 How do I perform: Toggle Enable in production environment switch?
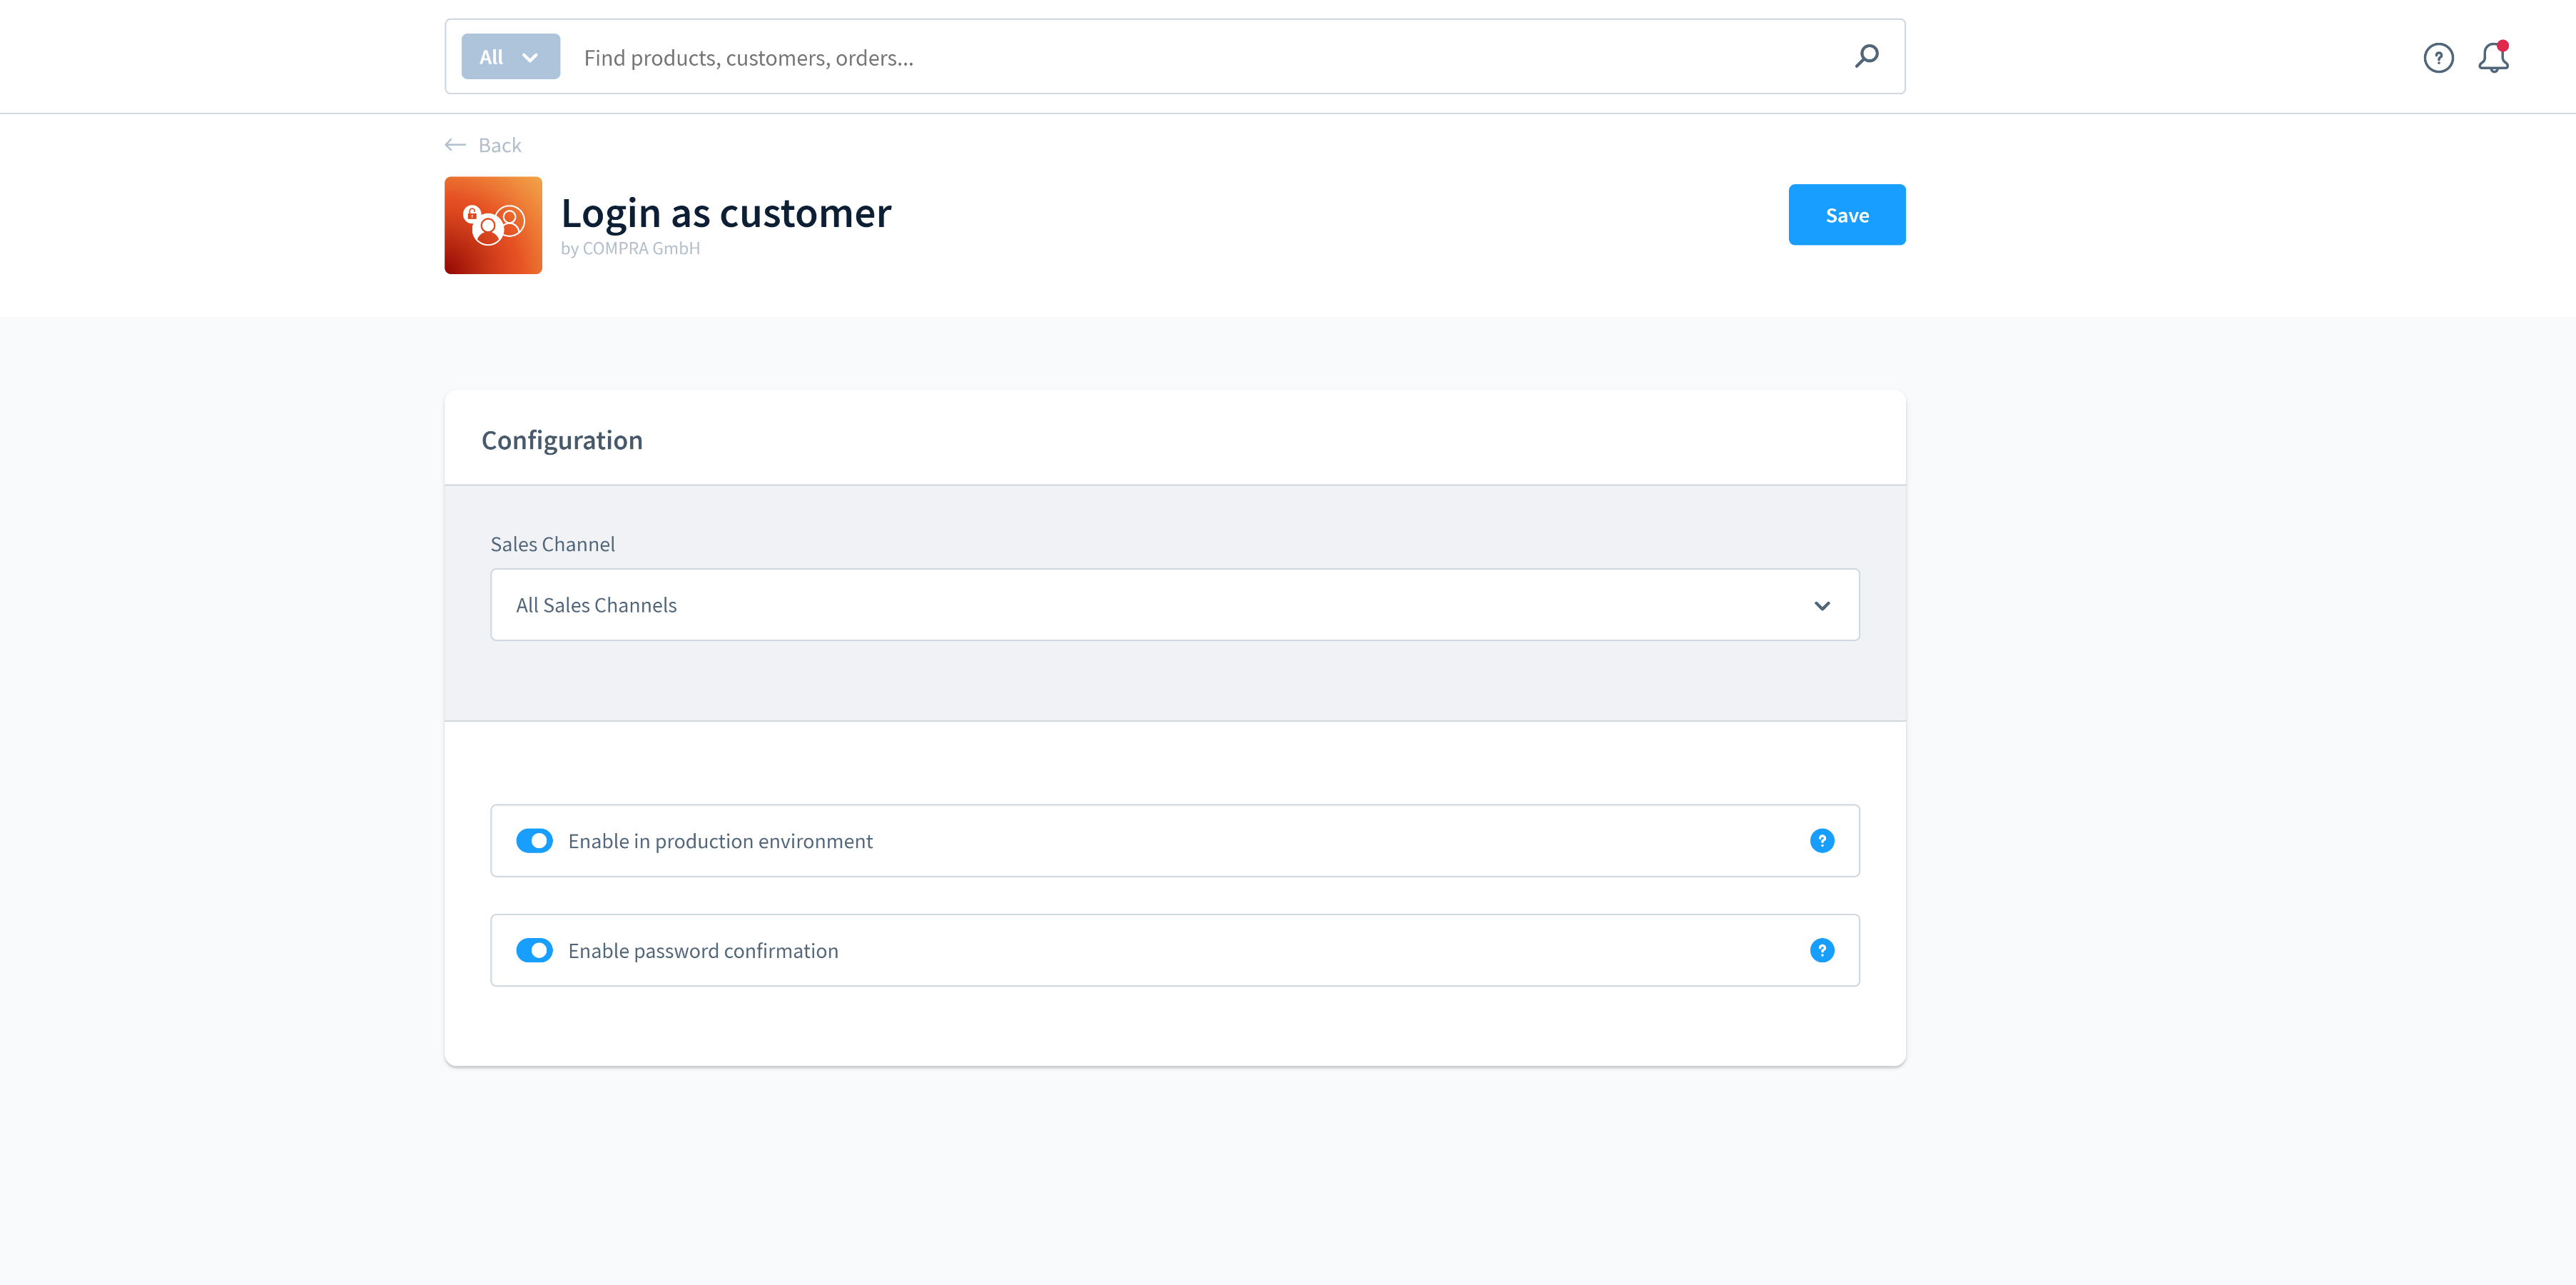pos(534,841)
